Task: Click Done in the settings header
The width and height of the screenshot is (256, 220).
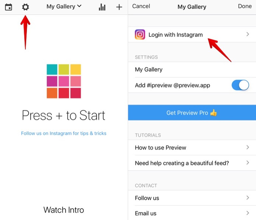Action: pyautogui.click(x=245, y=6)
